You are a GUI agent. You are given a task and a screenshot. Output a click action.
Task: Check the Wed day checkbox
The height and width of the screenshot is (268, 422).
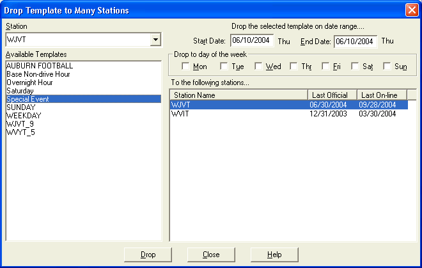pos(259,67)
